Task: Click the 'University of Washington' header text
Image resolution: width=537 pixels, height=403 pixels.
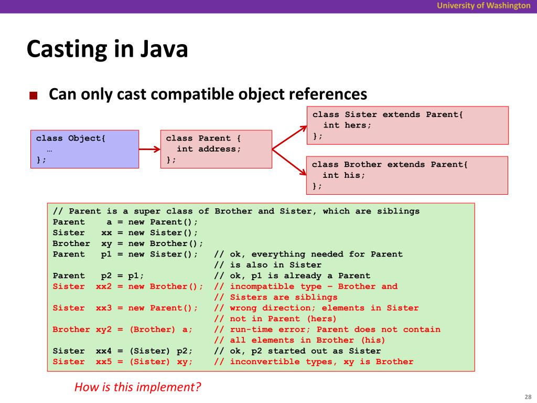Action: click(484, 5)
